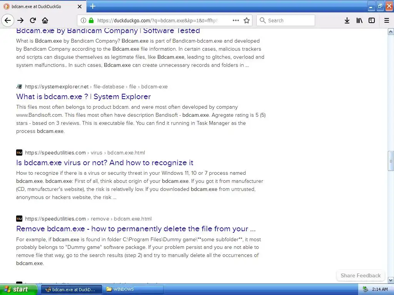The height and width of the screenshot is (295, 394).
Task: Toggle the sidebar view
Action: [372, 21]
